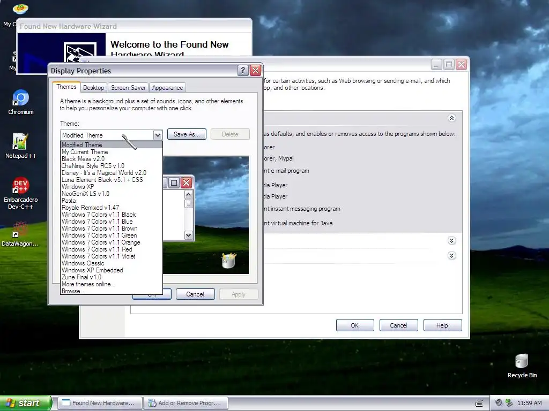Expand the bottom section double-chevron
This screenshot has height=411, width=549.
point(451,255)
